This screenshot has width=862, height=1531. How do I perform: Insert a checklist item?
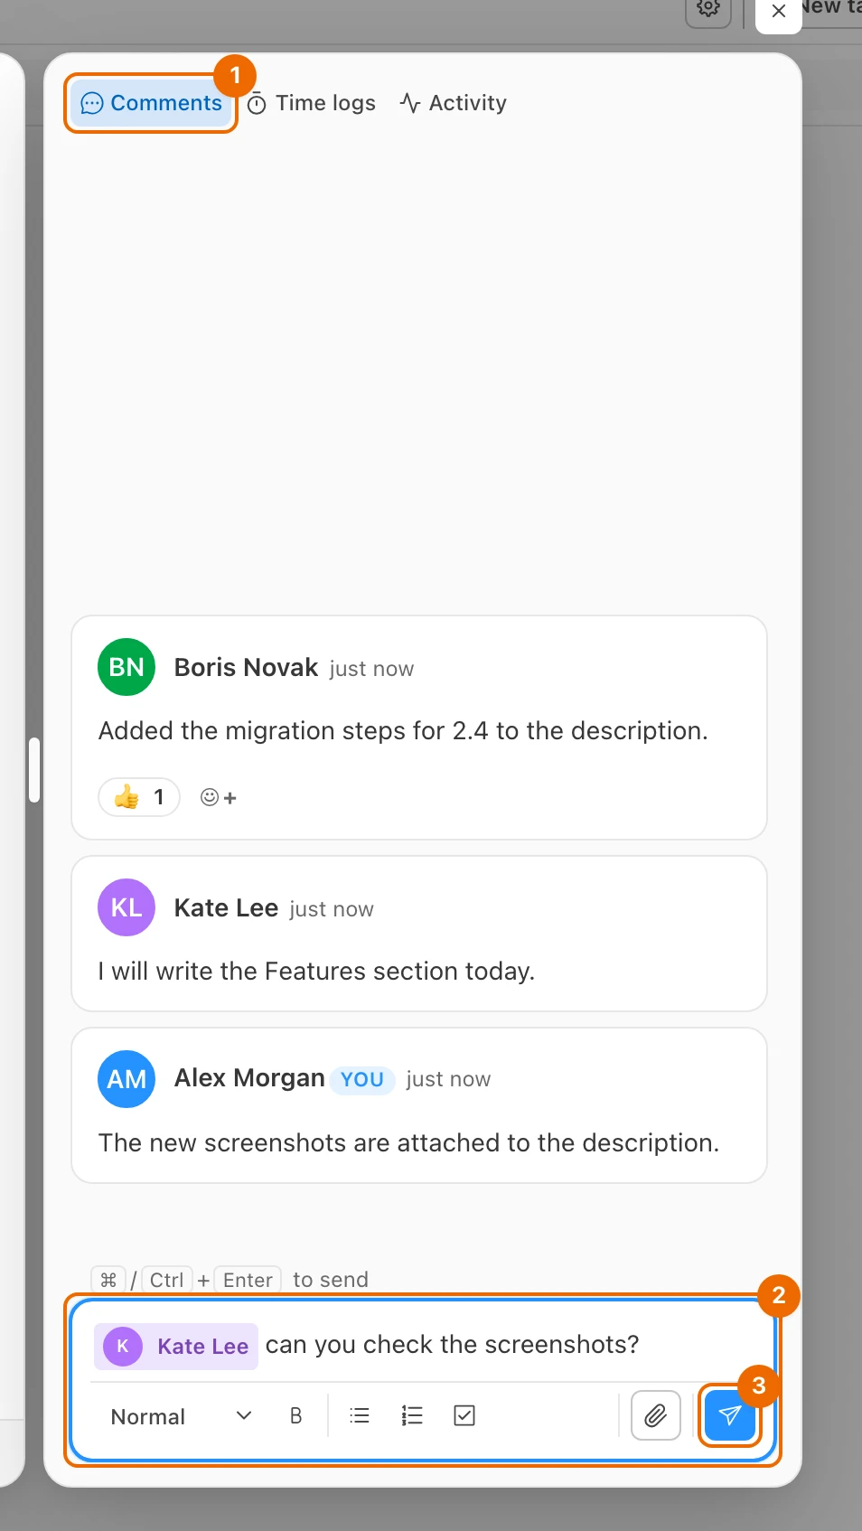pyautogui.click(x=464, y=1416)
